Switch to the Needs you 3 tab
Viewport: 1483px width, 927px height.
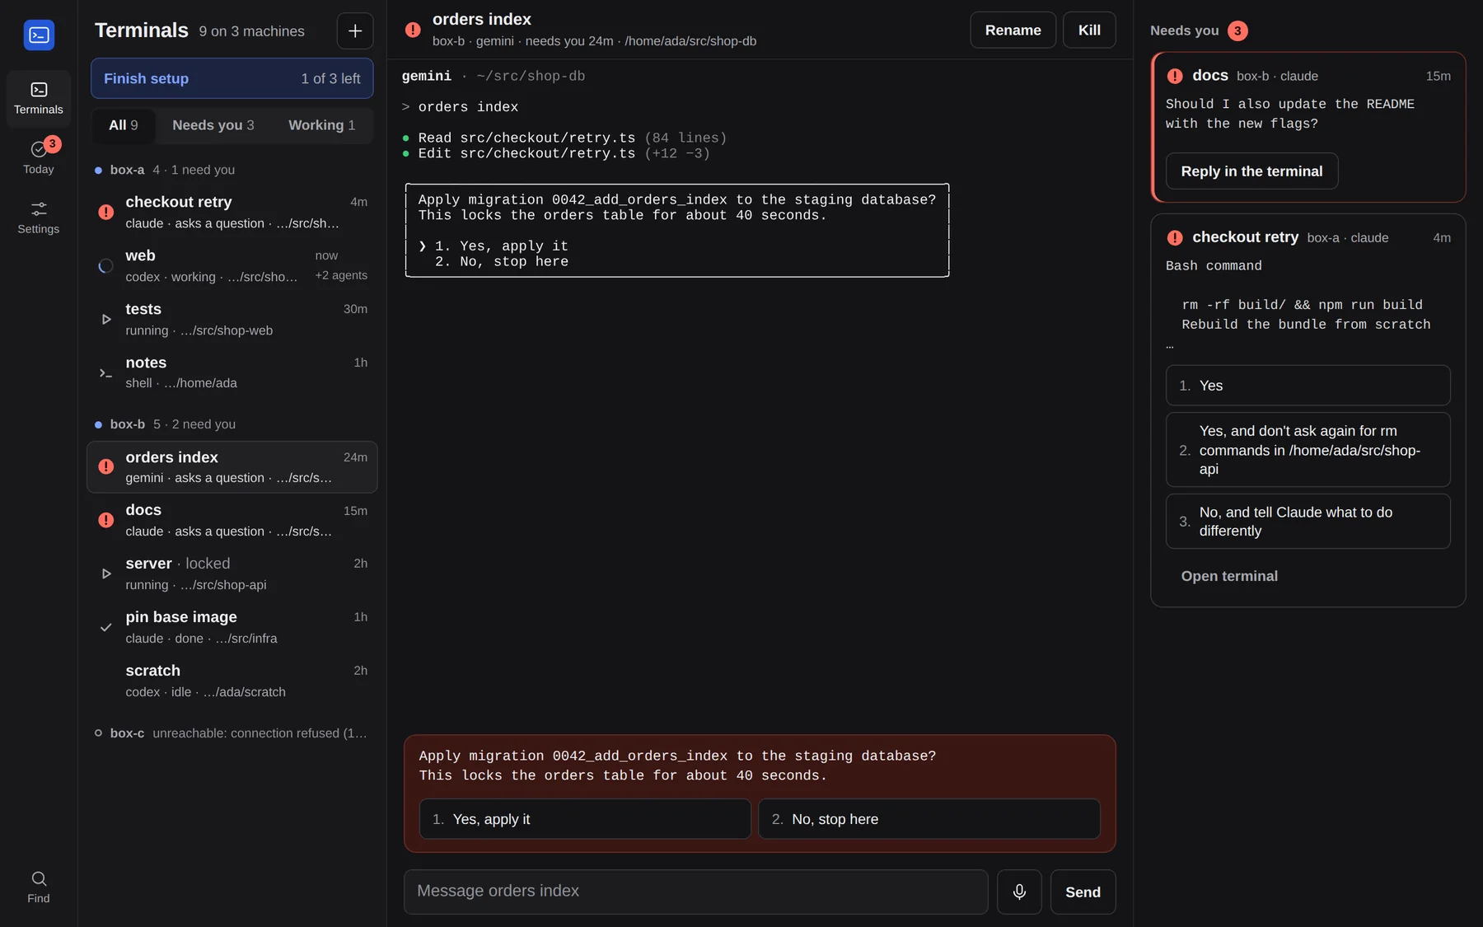(x=213, y=125)
